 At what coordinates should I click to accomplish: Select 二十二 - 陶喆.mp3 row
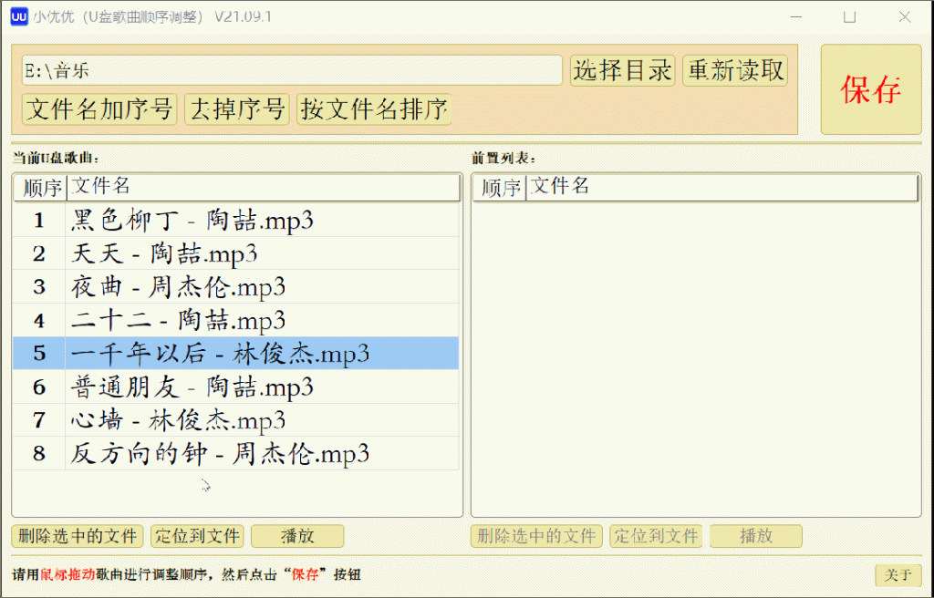coord(236,321)
